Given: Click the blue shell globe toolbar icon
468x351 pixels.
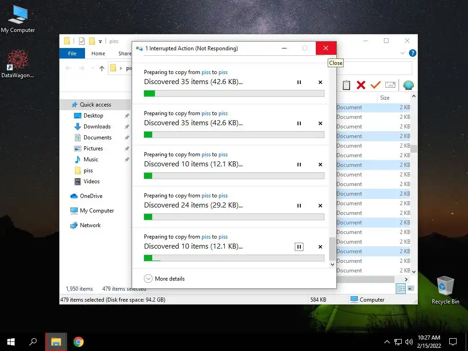Looking at the screenshot, I should click(x=408, y=85).
